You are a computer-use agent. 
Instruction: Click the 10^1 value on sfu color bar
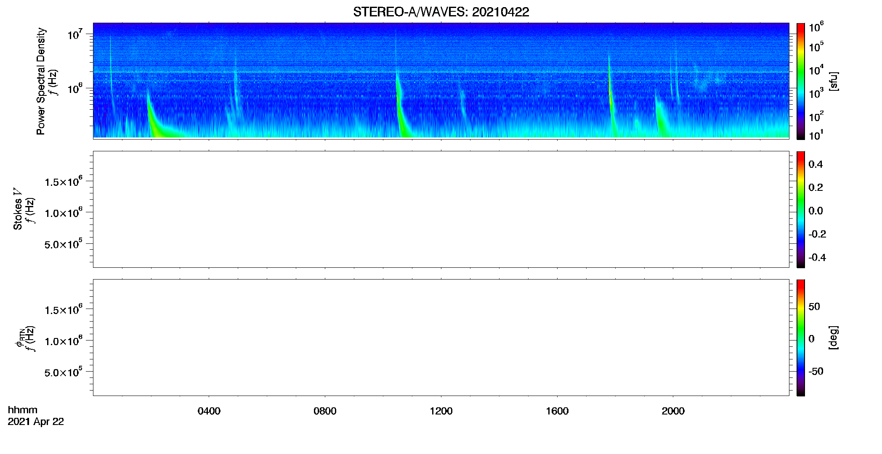tap(816, 135)
